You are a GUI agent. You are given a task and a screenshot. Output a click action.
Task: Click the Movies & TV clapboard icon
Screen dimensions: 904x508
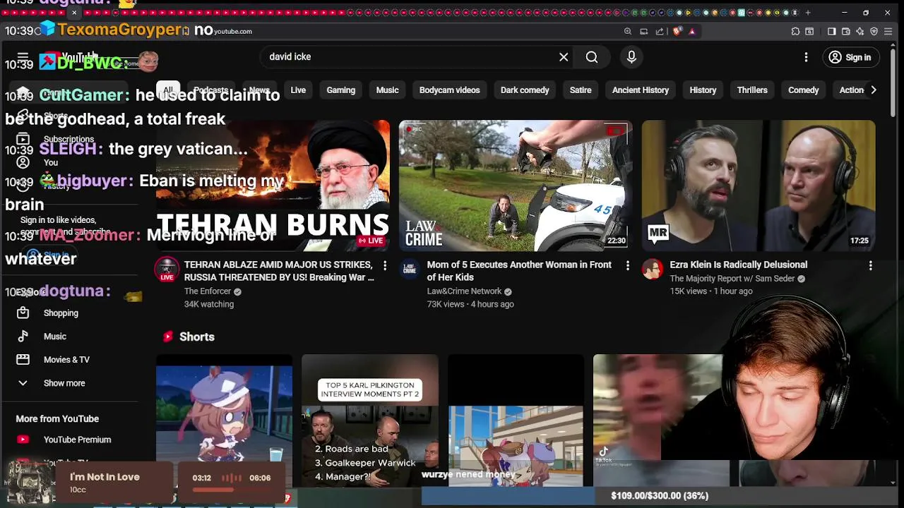point(23,360)
